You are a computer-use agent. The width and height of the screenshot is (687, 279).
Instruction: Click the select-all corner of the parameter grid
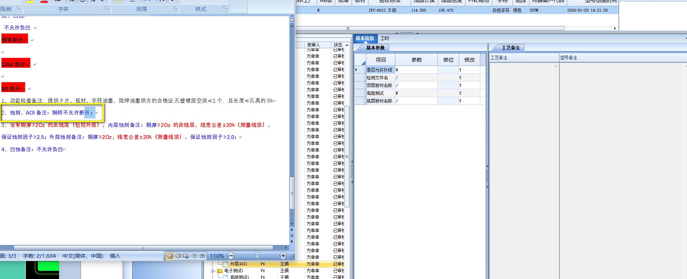360,60
